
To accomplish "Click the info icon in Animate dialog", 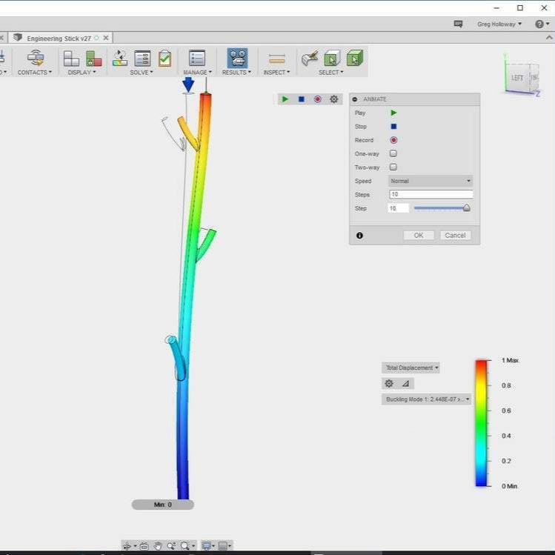I will (x=359, y=236).
